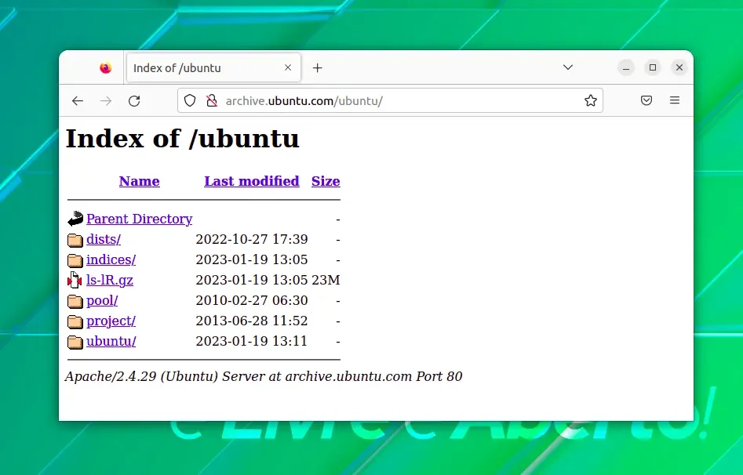Click the 23M size value
Viewport: 743px width, 475px height.
(x=326, y=280)
